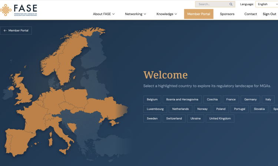Select the Luxembourg button
The width and height of the screenshot is (278, 166).
tap(155, 109)
